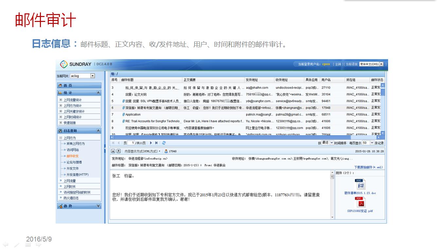The image size is (447, 251).
Task: Click the refresh icon in the pagination bar
Action: click(164, 143)
